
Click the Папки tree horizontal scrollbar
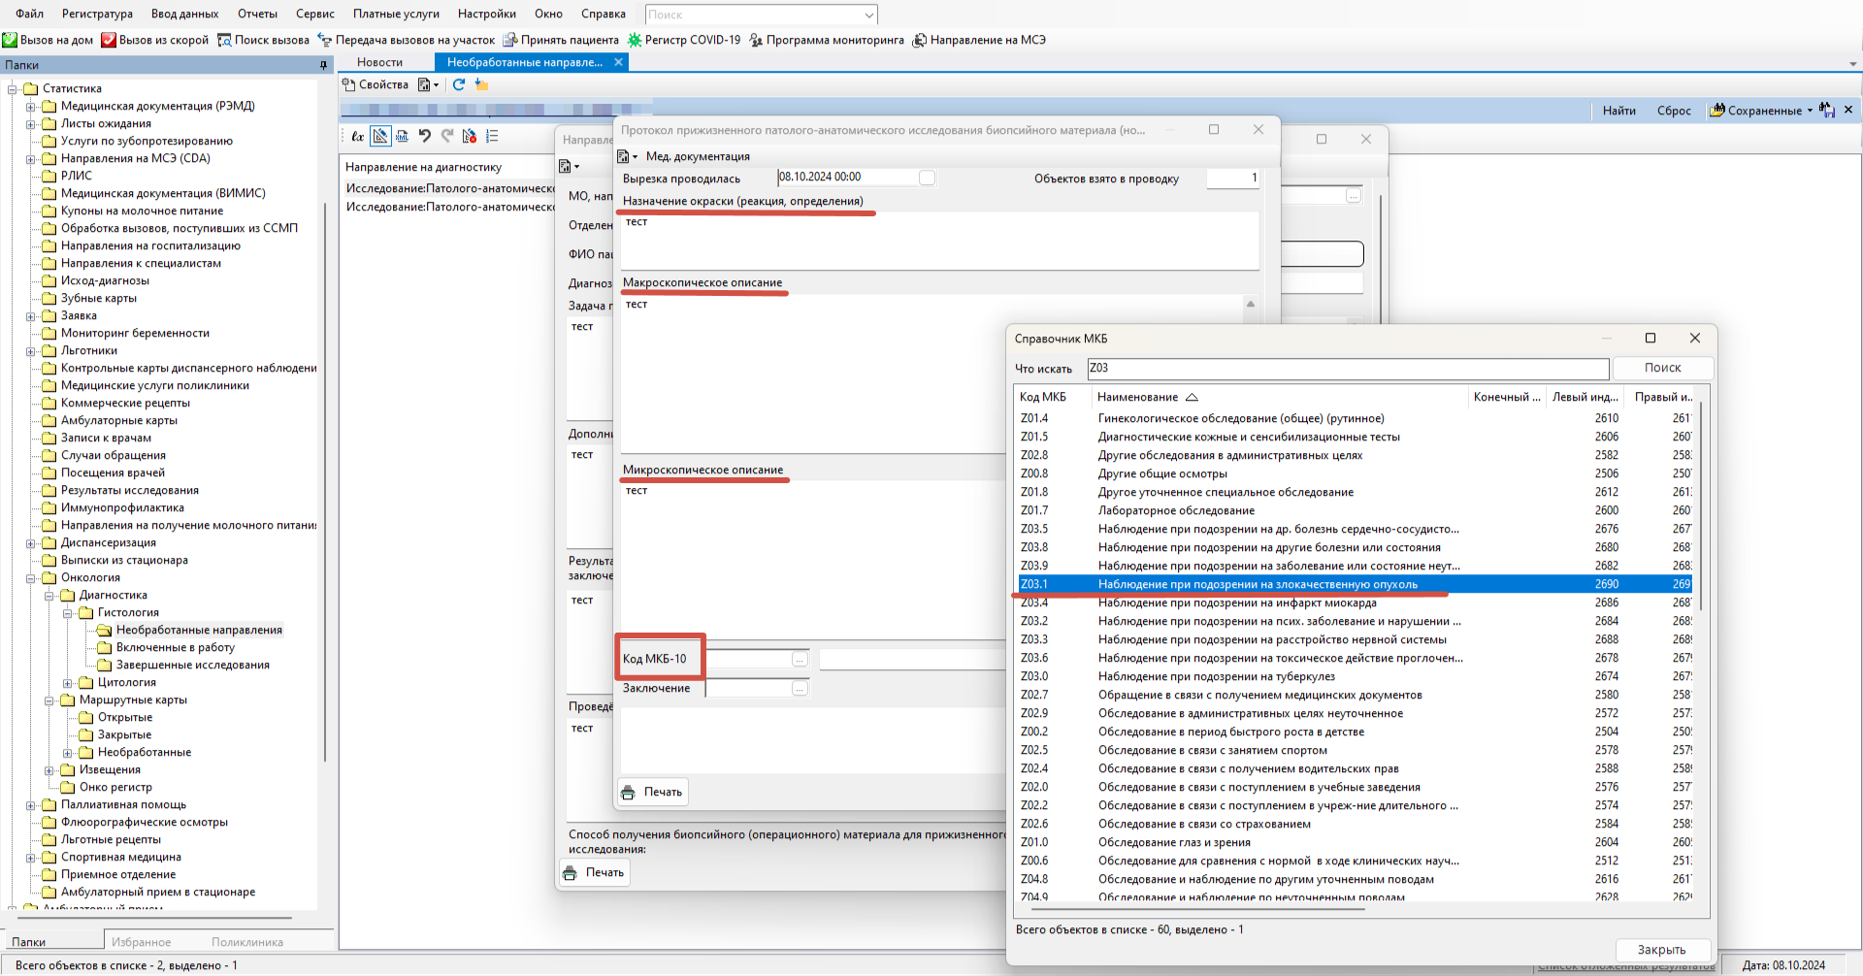coord(155,917)
